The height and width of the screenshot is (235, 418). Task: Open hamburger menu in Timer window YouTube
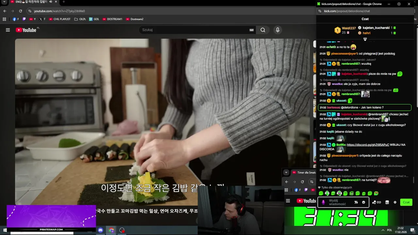point(288,201)
